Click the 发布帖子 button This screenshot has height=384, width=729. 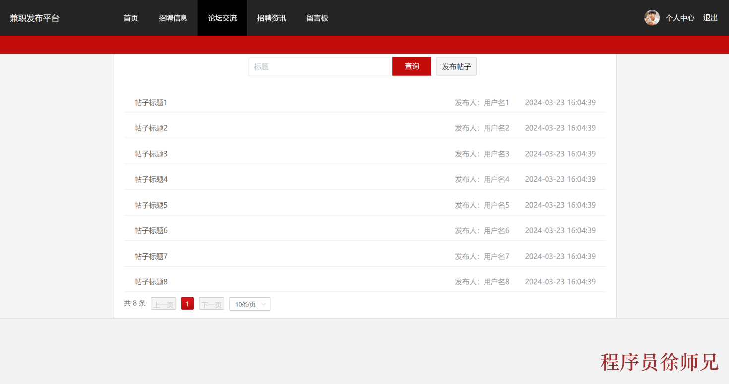[x=456, y=66]
